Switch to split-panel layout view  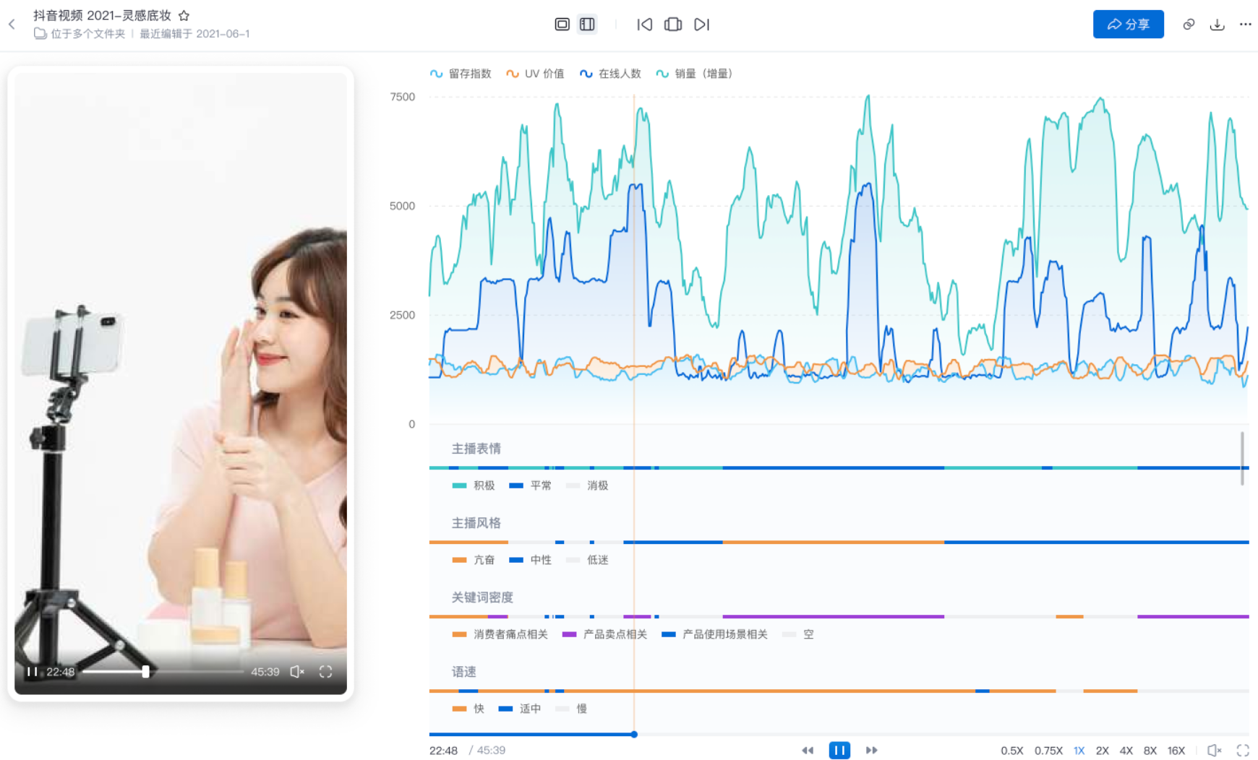tap(587, 25)
